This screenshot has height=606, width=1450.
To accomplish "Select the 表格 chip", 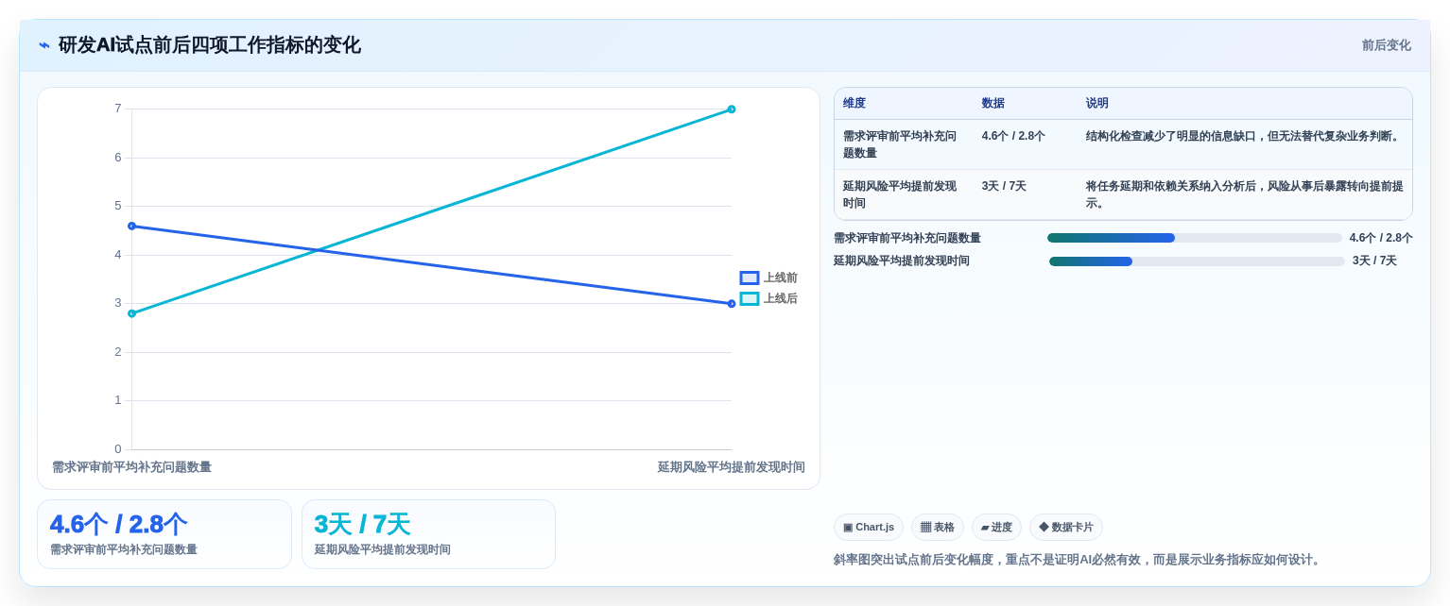I will [x=938, y=527].
